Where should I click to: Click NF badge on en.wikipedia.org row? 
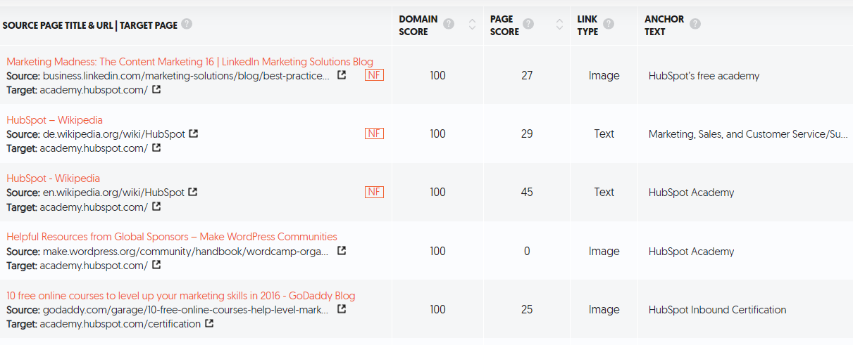coord(374,192)
